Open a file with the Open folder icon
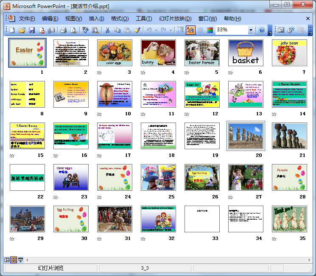This screenshot has width=316, height=276. coord(22,30)
